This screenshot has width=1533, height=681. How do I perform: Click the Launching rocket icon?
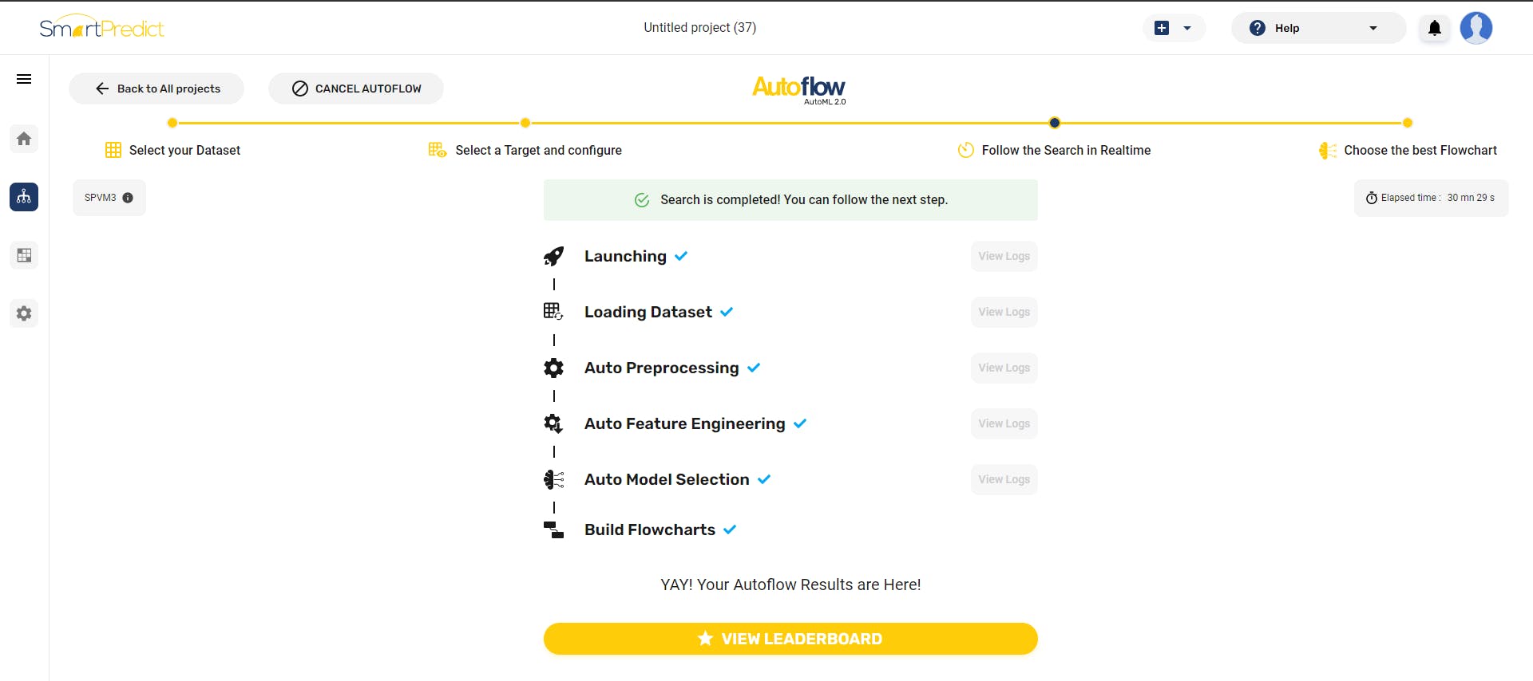tap(553, 256)
